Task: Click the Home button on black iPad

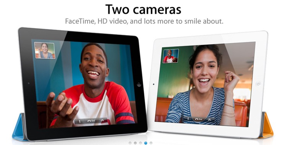Action: point(139,84)
